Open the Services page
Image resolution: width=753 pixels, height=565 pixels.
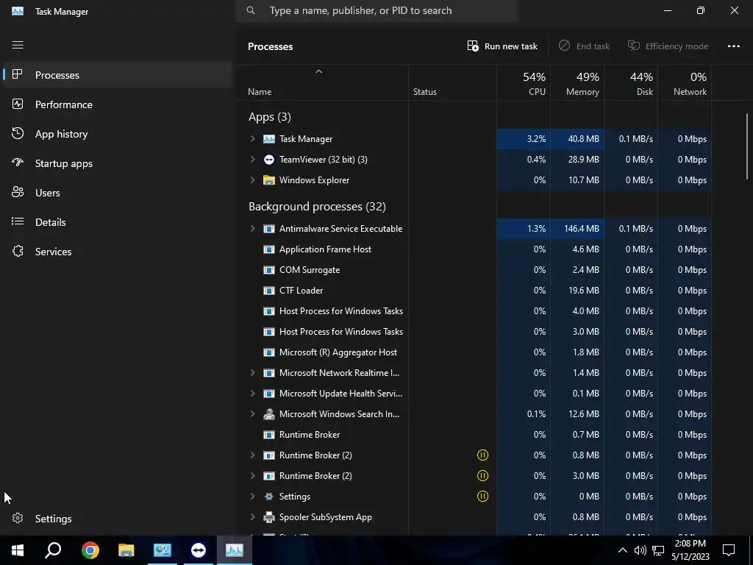tap(117, 252)
